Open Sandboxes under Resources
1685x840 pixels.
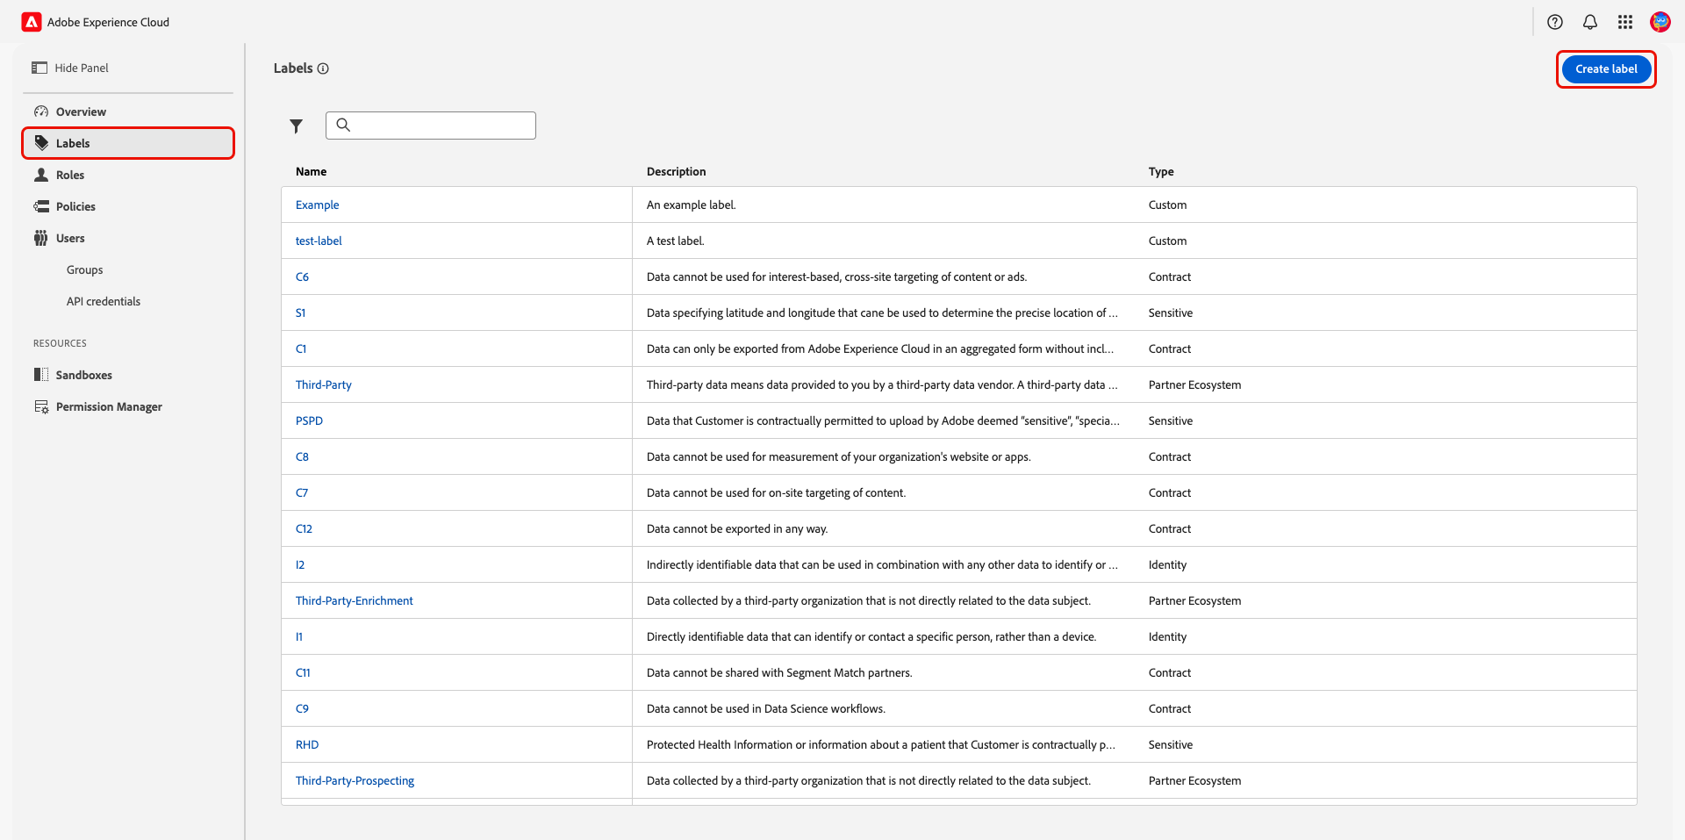point(84,375)
